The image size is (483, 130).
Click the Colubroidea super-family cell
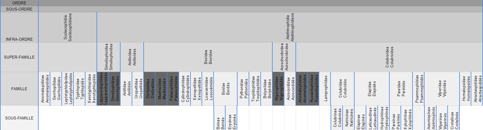[x=389, y=57]
